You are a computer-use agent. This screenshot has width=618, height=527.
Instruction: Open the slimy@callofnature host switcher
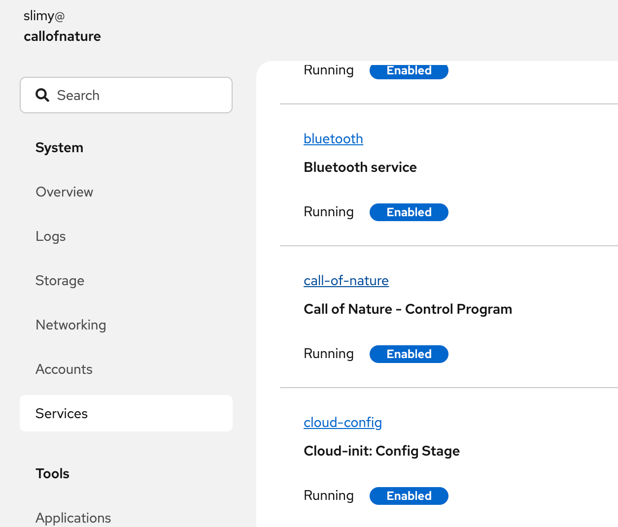coord(62,26)
